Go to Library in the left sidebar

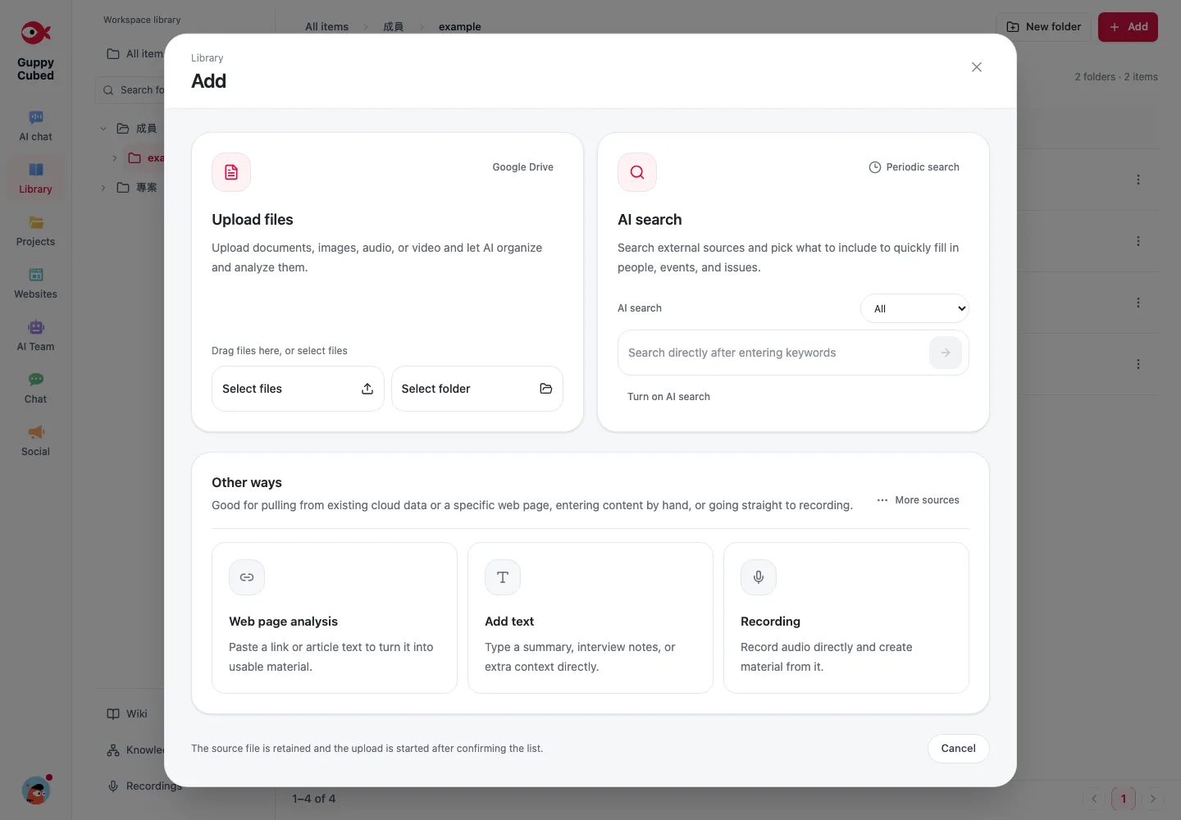coord(35,179)
